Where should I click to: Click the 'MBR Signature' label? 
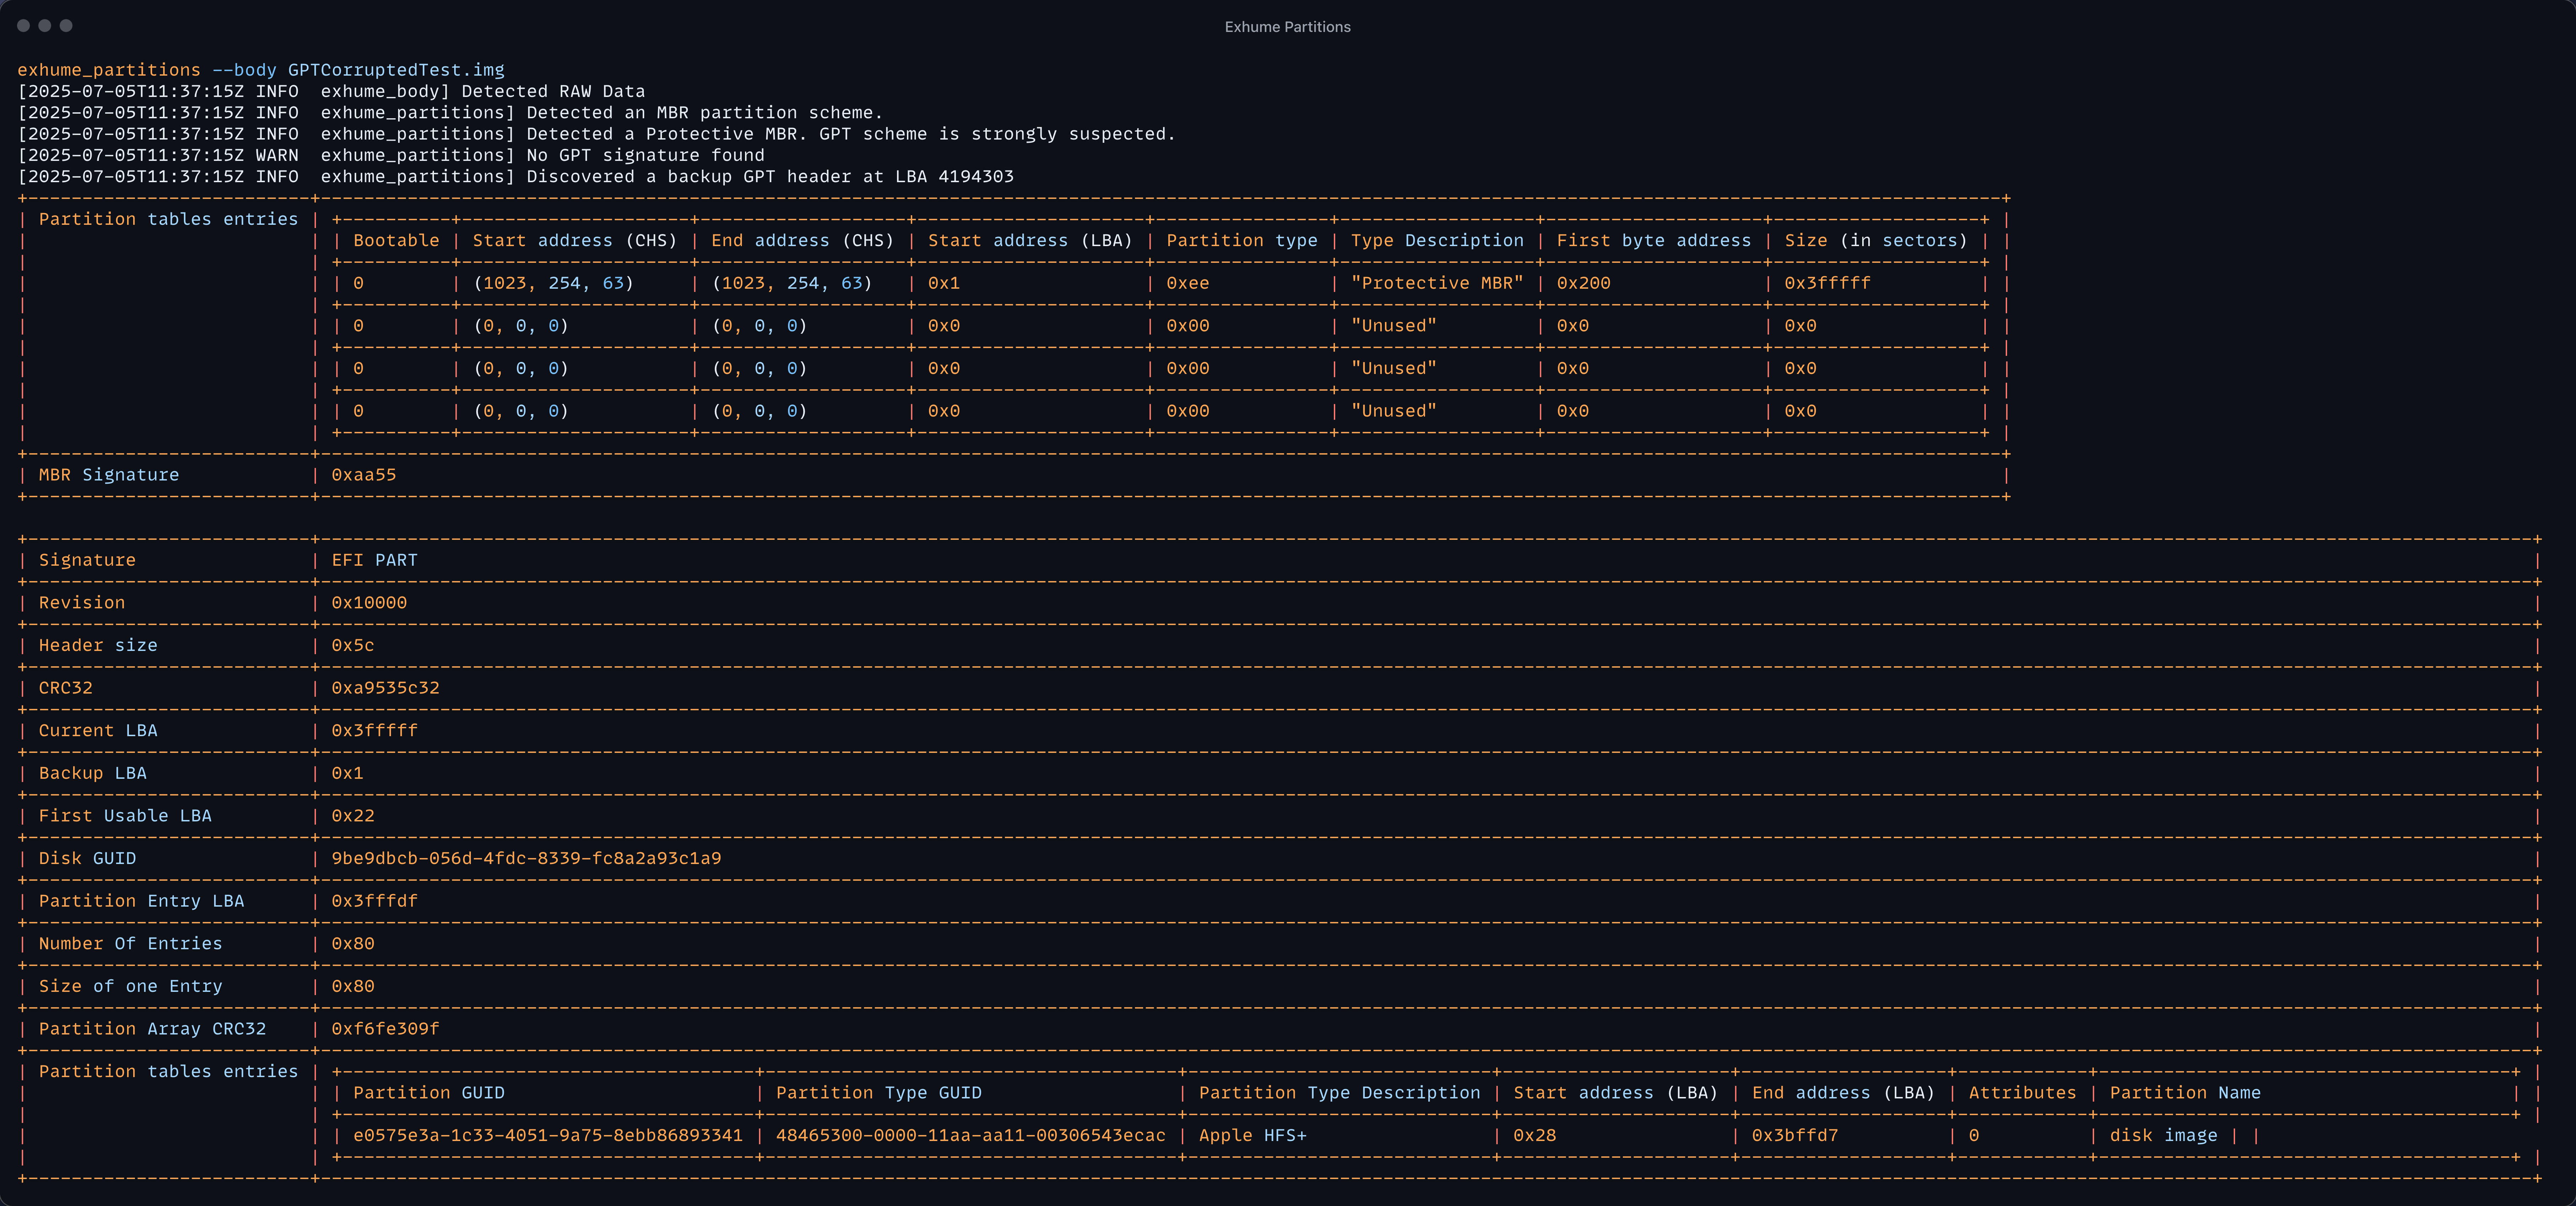click(x=109, y=475)
